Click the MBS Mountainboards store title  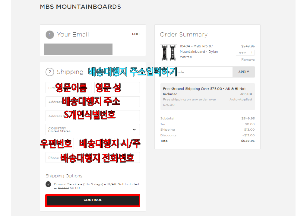tap(80, 7)
